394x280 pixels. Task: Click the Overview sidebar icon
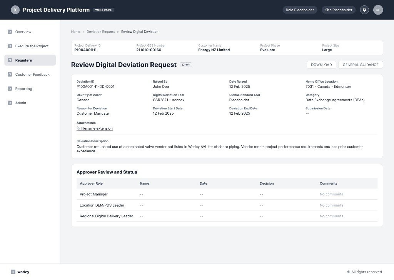coord(10,32)
